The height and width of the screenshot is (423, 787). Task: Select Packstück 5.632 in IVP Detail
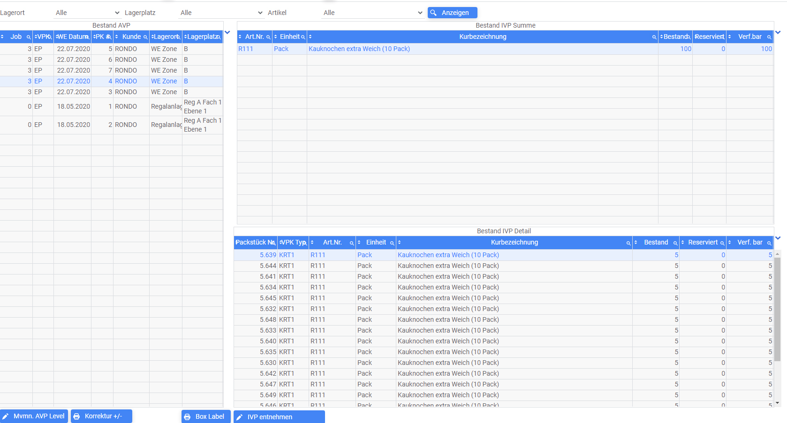click(x=503, y=309)
